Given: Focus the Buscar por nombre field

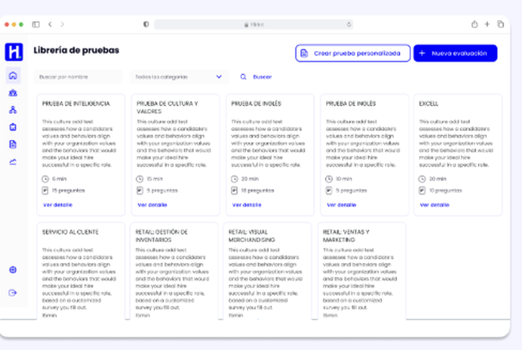Looking at the screenshot, I should [78, 77].
